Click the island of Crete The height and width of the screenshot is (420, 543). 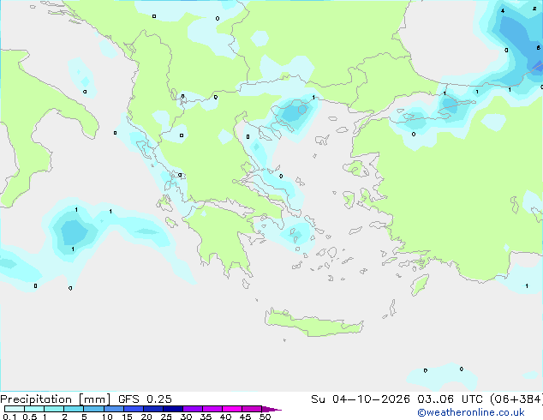(x=313, y=323)
